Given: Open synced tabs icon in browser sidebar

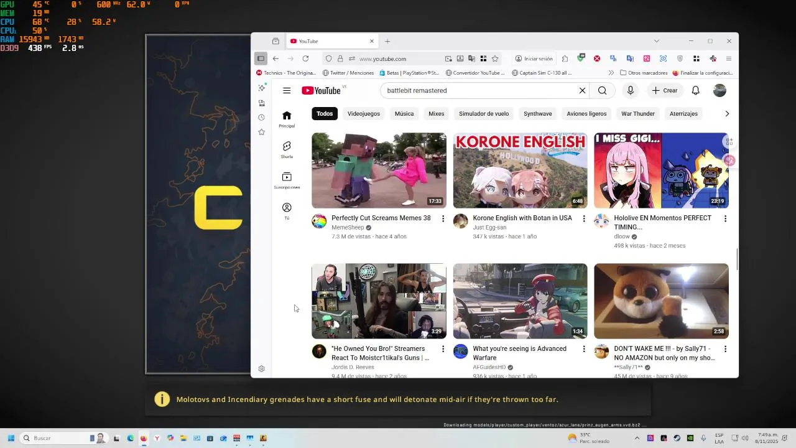Looking at the screenshot, I should tap(261, 103).
